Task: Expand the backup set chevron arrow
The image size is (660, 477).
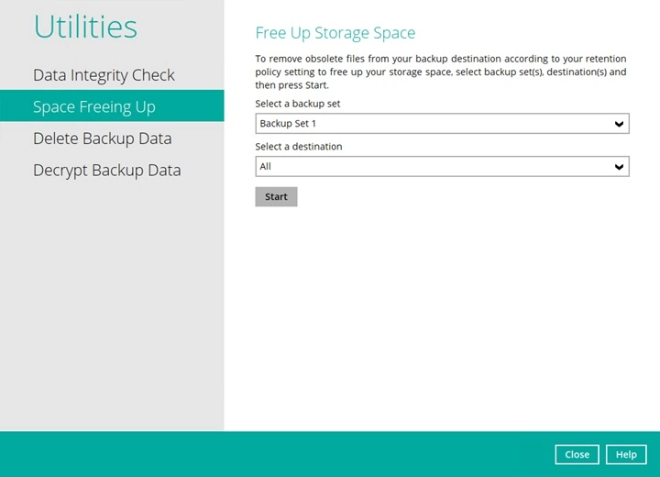Action: pos(619,124)
